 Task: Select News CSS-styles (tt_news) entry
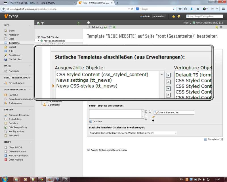click(x=87, y=86)
